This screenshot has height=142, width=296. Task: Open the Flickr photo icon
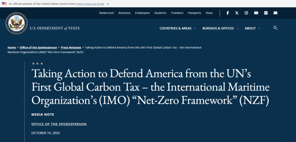tap(266, 13)
